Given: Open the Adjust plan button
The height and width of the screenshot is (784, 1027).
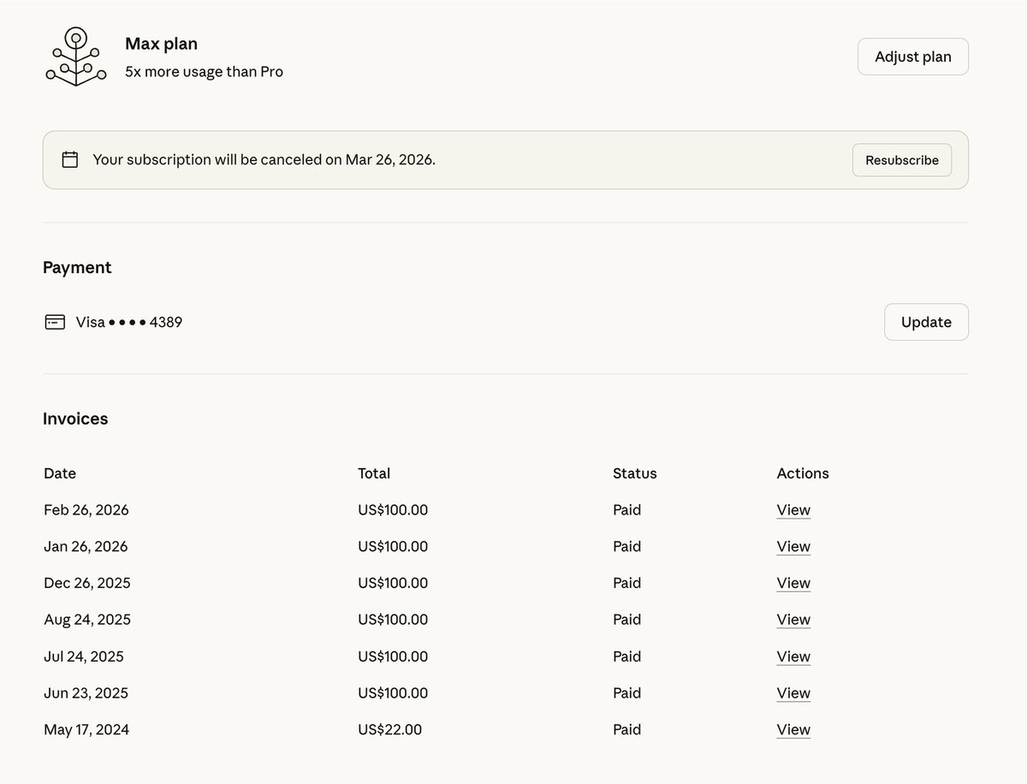Looking at the screenshot, I should tap(913, 56).
